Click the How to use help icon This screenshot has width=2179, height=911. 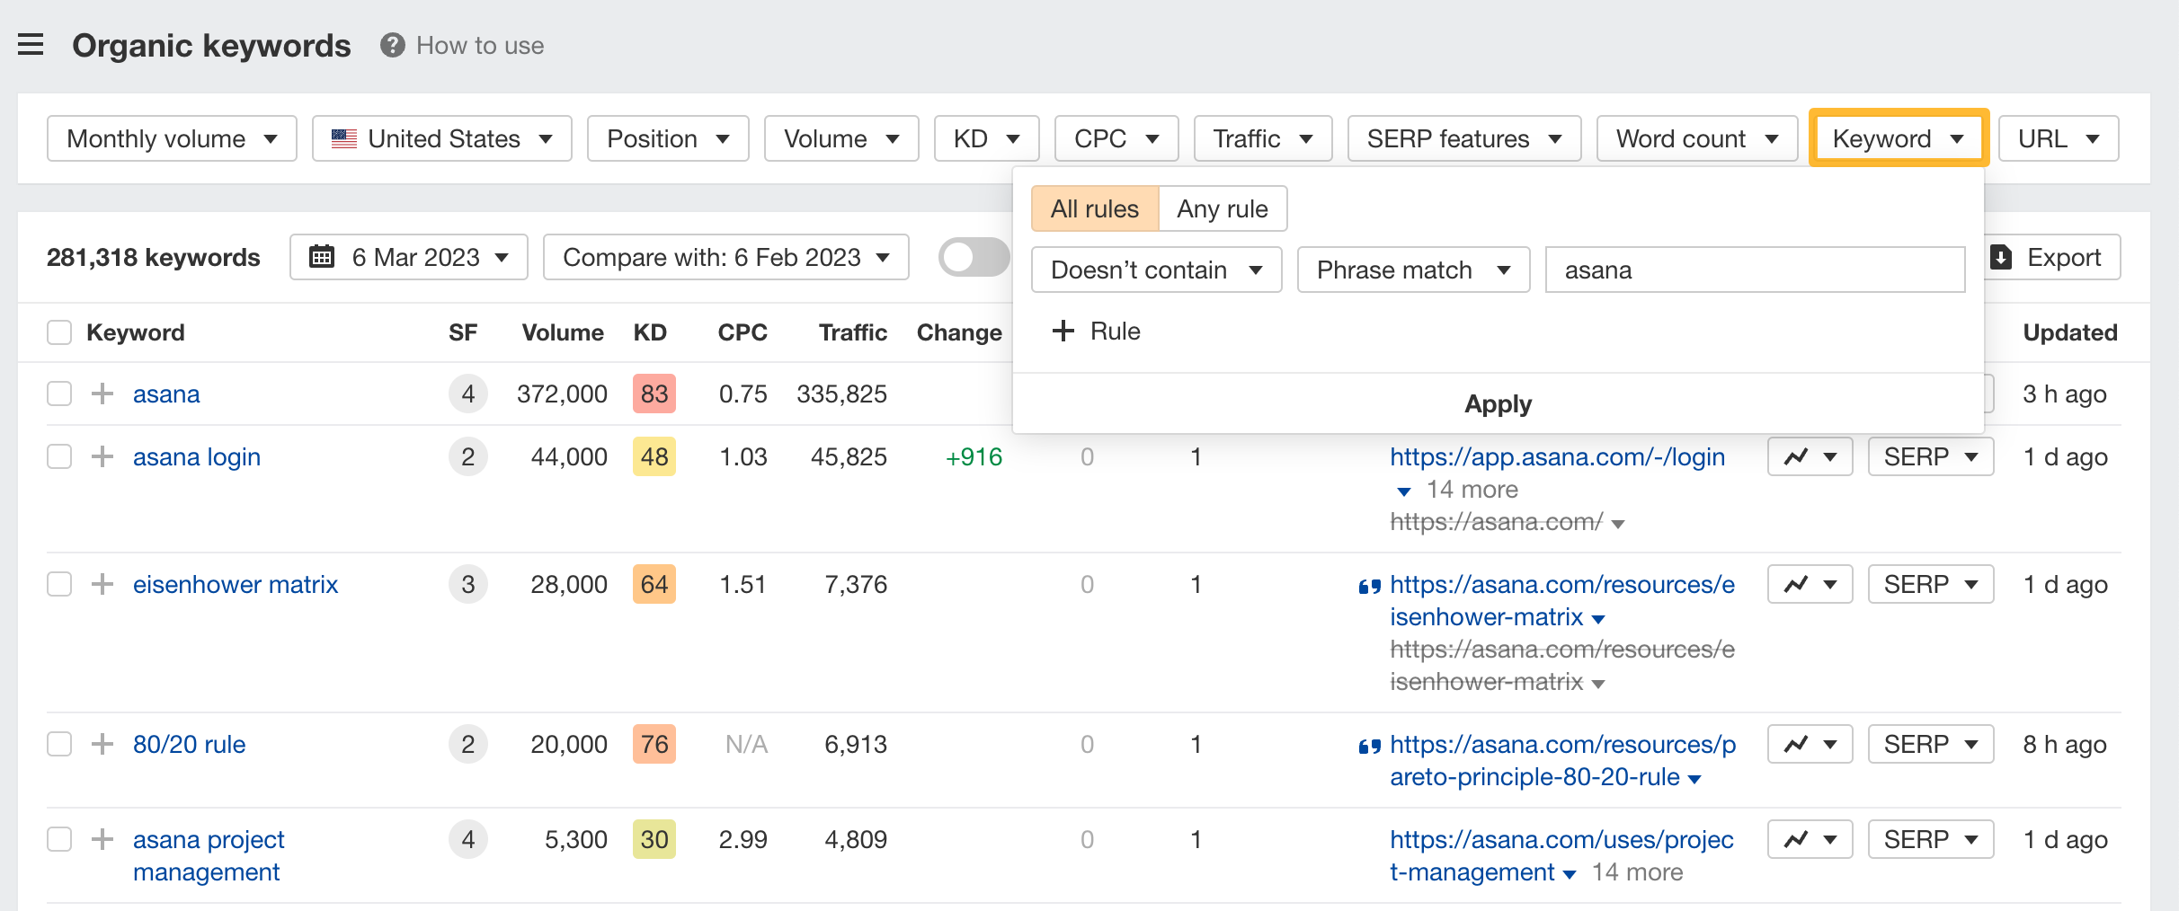point(392,45)
